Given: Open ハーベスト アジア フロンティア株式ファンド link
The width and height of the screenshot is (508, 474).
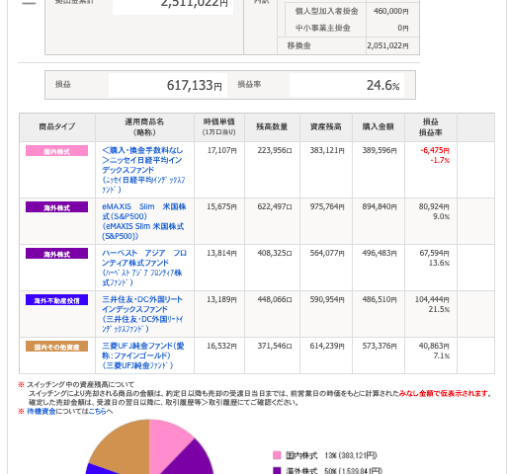Looking at the screenshot, I should pyautogui.click(x=144, y=268).
